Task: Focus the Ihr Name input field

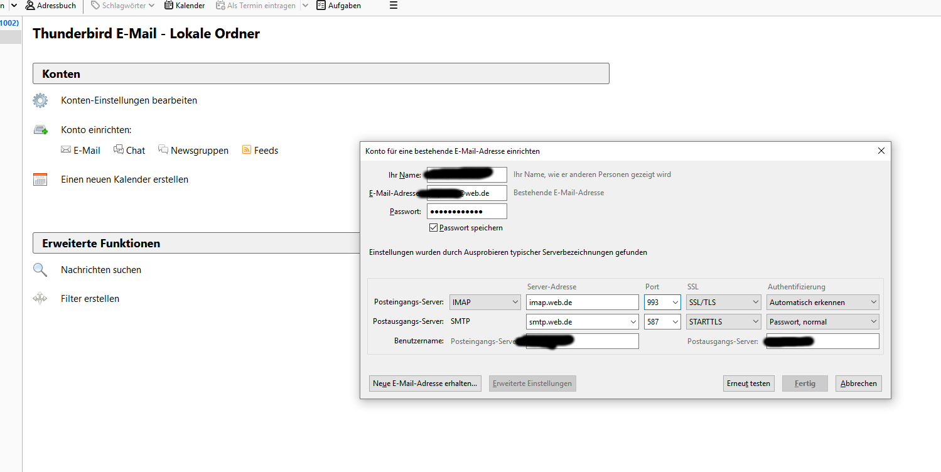Action: (x=466, y=174)
